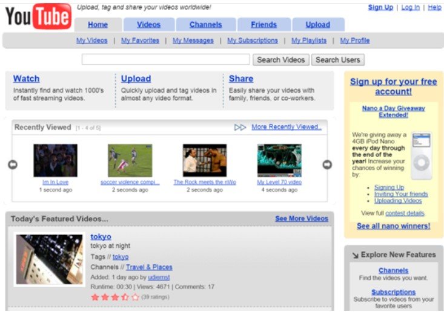
Task: Click the '1 second ago' text
Action: click(x=56, y=190)
